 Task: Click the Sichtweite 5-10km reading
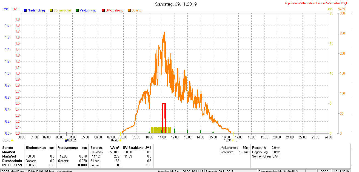(x=234, y=152)
